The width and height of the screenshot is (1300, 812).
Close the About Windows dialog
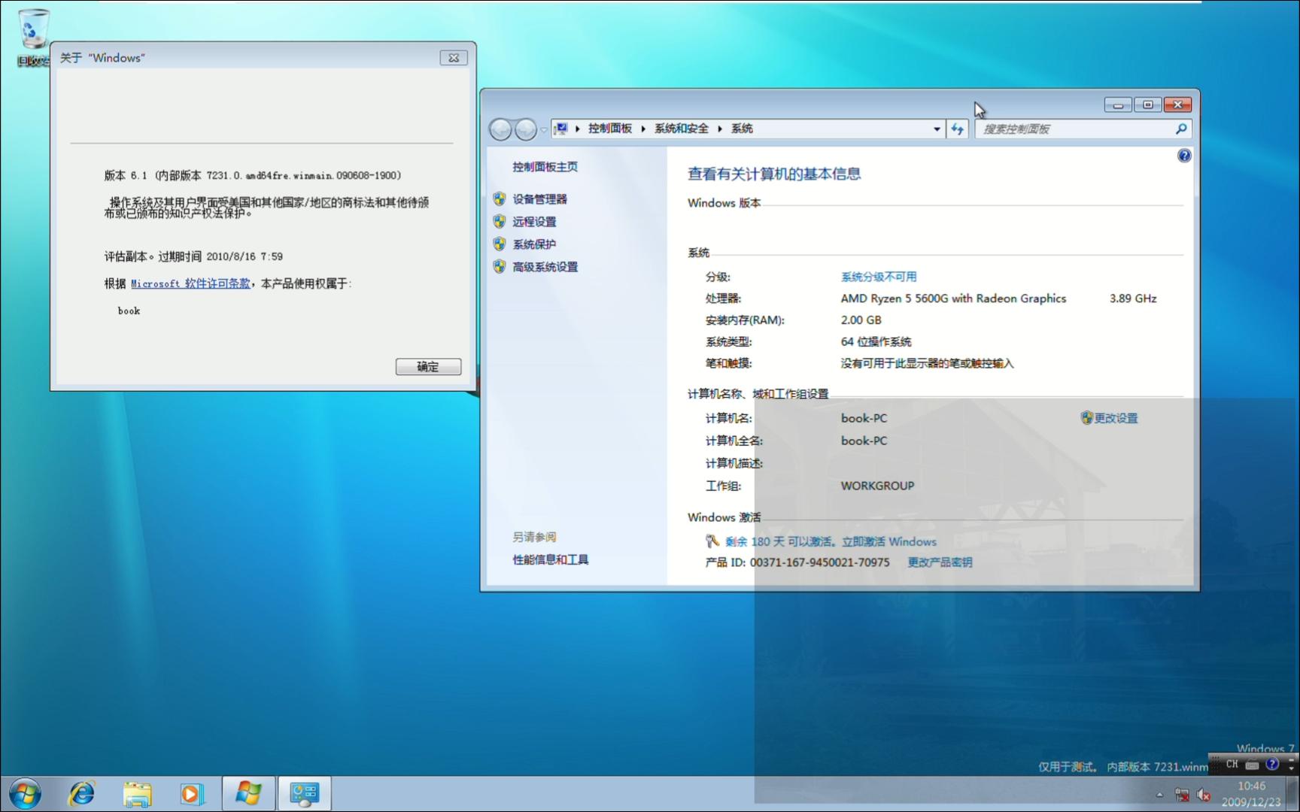454,58
